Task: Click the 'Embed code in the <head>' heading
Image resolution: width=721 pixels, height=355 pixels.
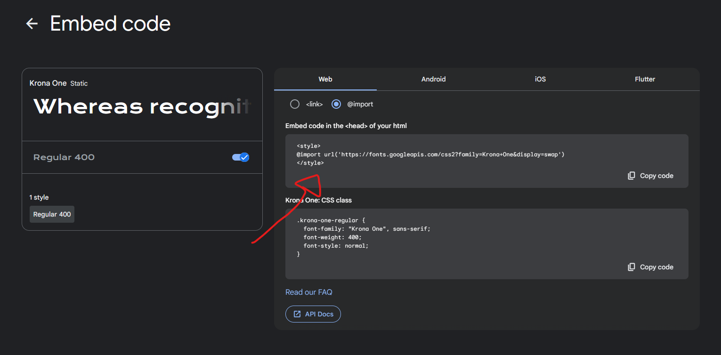Action: tap(346, 126)
